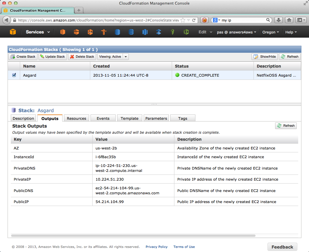Open the blue vertical columns service shortcut

[x=145, y=32]
